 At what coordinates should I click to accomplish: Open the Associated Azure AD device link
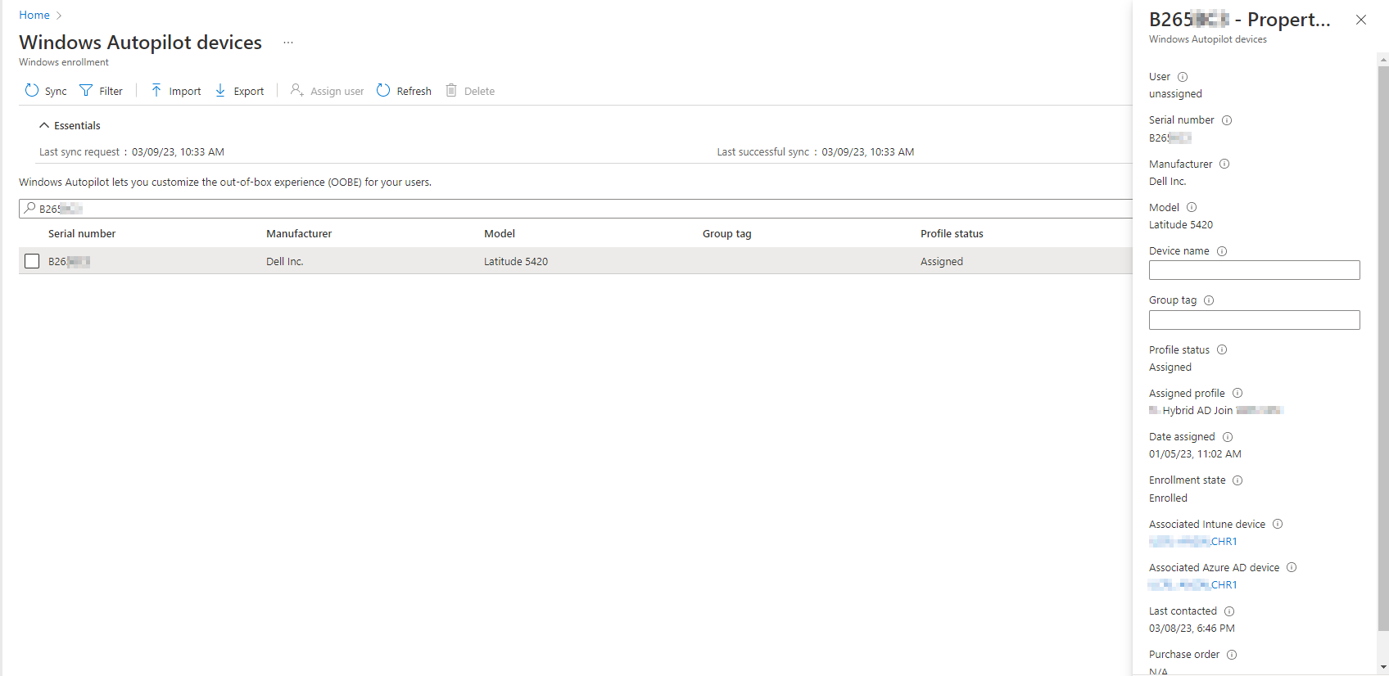(1193, 585)
